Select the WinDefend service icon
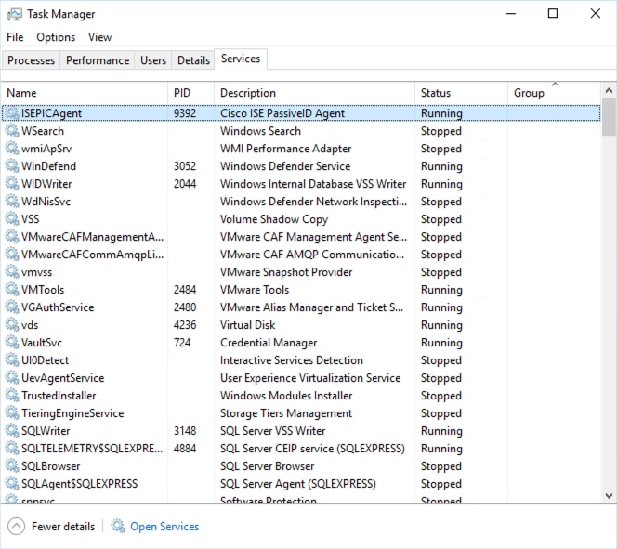This screenshot has height=549, width=617. tap(12, 166)
